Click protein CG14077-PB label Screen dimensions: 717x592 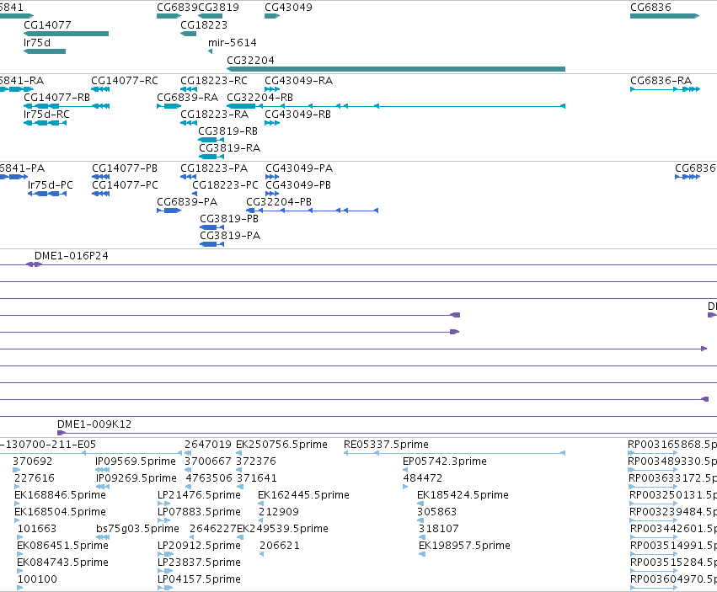[125, 168]
